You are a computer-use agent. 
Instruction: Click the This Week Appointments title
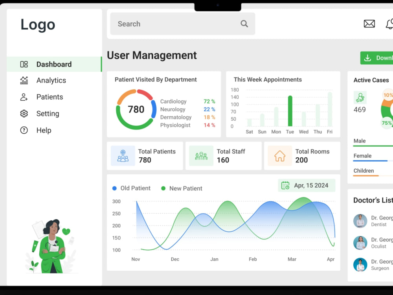point(268,79)
